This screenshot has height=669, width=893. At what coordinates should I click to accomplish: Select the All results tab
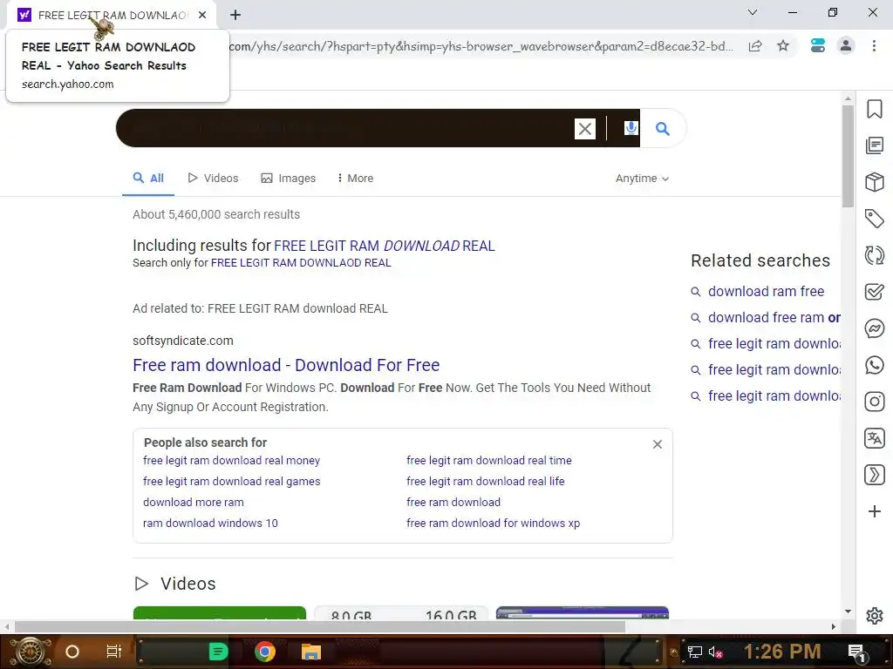(x=148, y=178)
